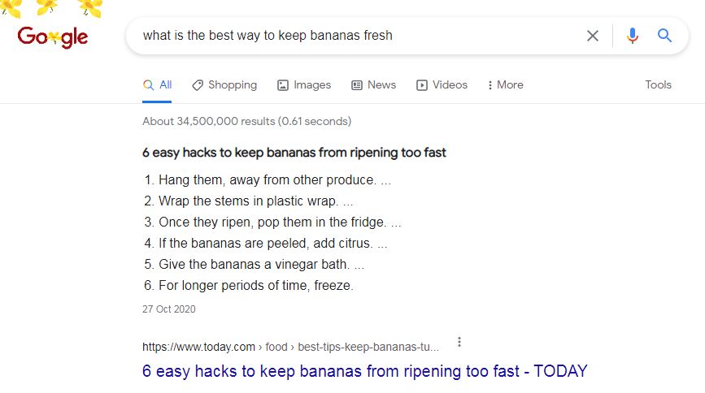705x393 pixels.
Task: Open the TODAY banana hacks link
Action: 364,371
